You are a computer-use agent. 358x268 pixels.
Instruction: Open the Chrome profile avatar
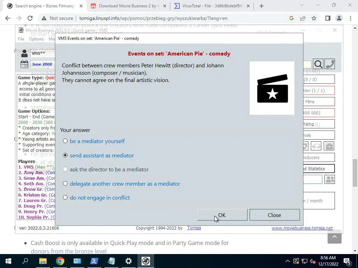coord(339,18)
